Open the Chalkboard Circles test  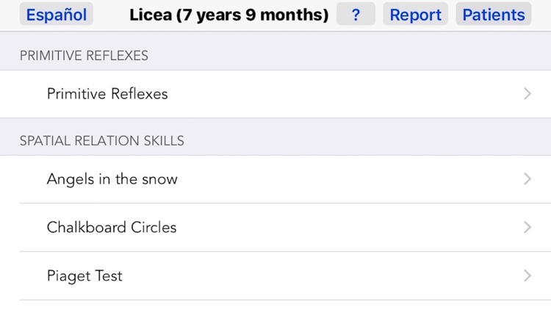112,228
